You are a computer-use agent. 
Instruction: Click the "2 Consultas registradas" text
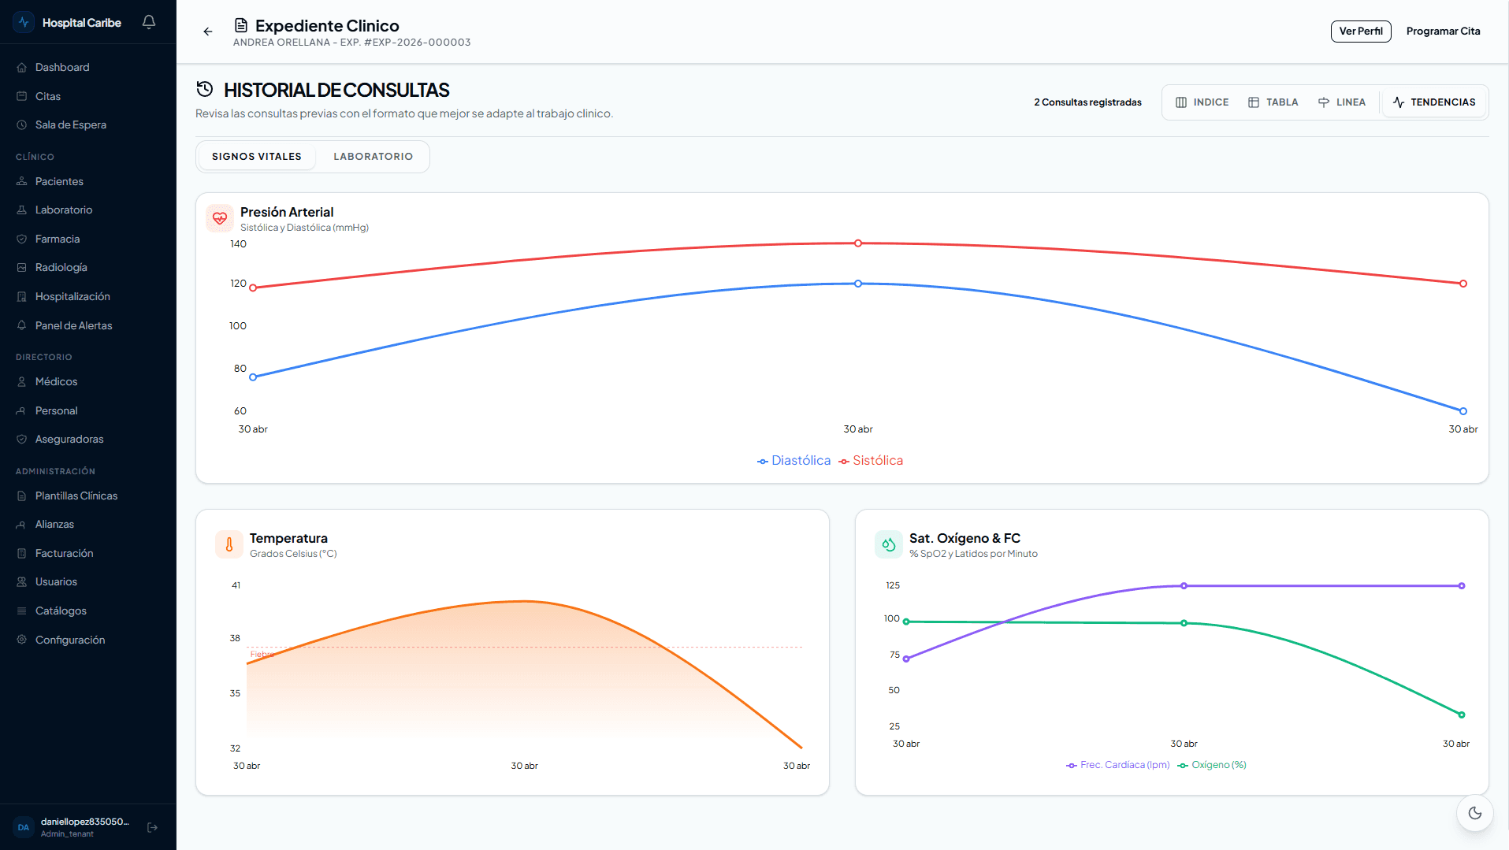[1087, 102]
